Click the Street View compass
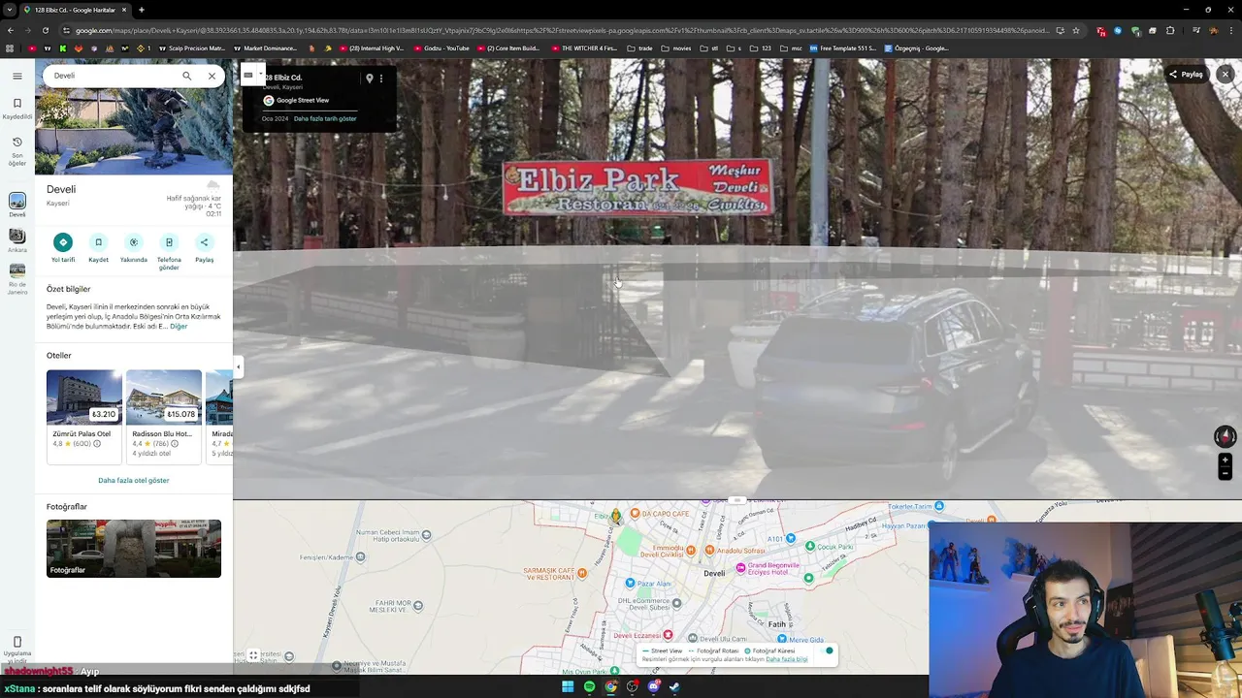 (x=1226, y=436)
